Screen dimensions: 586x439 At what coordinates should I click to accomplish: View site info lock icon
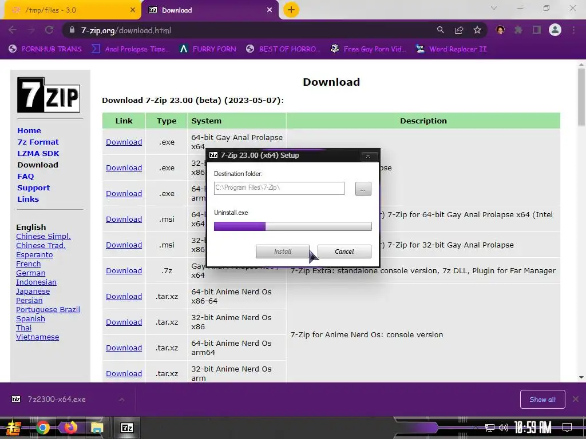[72, 30]
